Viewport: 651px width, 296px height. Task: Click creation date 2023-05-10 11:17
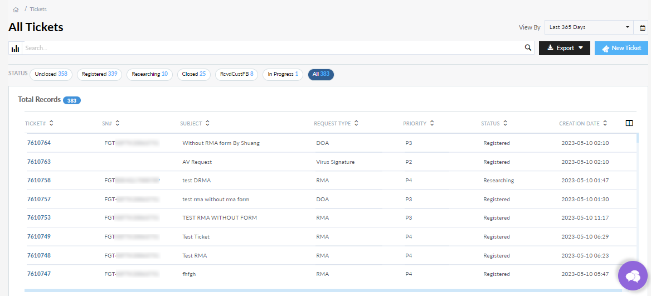coord(585,218)
